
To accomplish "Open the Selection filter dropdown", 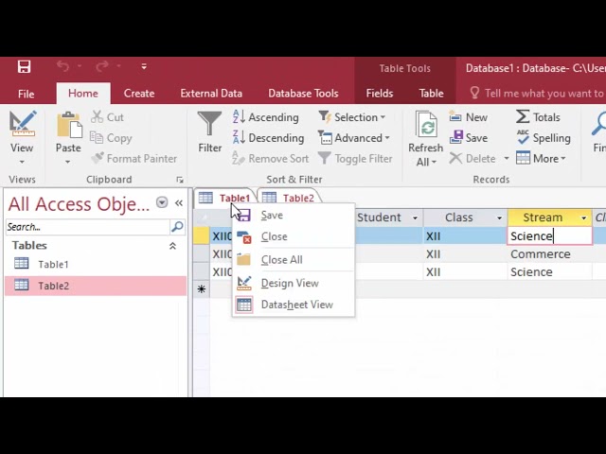I will click(351, 117).
